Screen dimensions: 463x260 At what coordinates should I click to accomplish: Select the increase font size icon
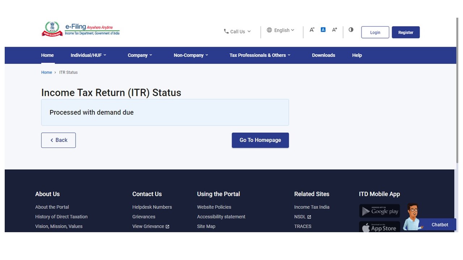334,30
